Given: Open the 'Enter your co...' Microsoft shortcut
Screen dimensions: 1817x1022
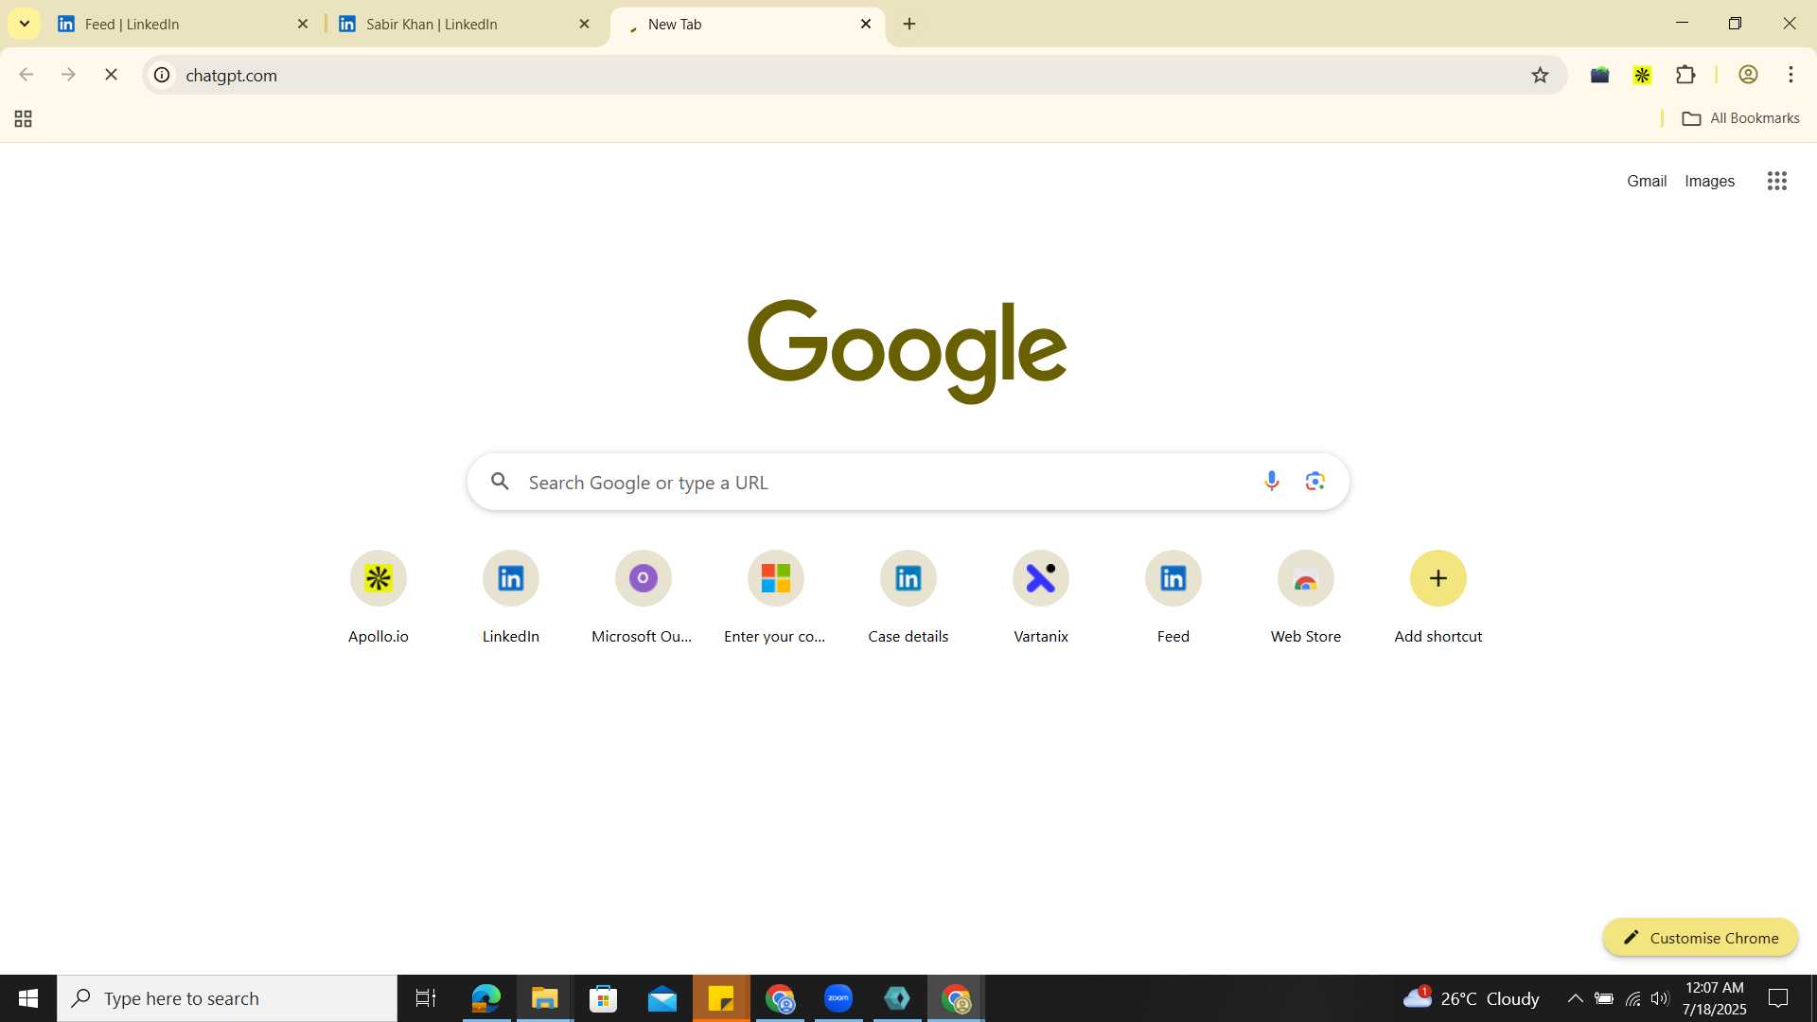Looking at the screenshot, I should click(775, 597).
